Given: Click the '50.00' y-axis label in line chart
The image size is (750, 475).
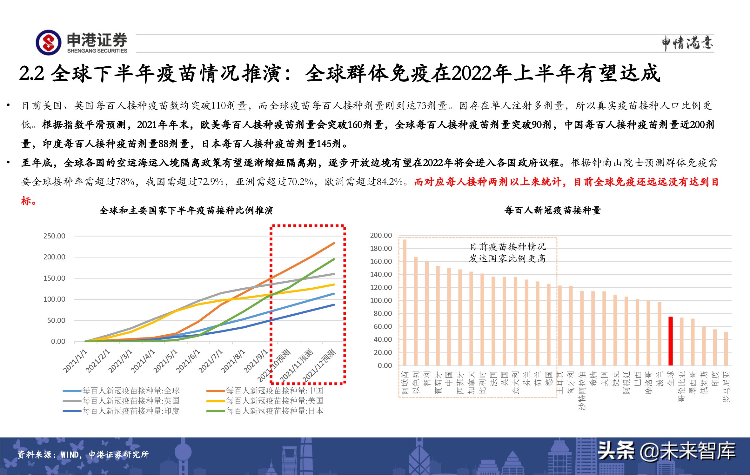Looking at the screenshot, I should tap(56, 320).
